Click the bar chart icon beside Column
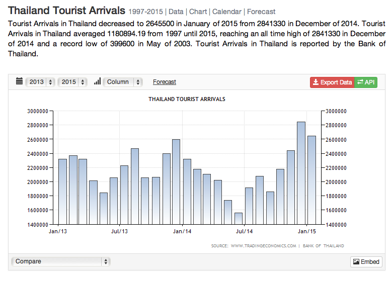 click(x=97, y=81)
